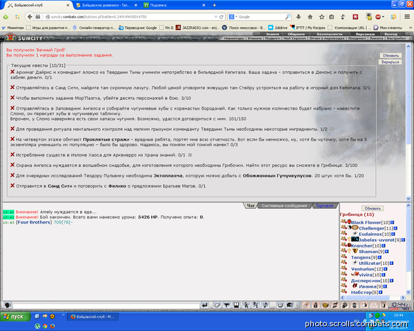The image size is (414, 331).
Task: Cancel the Эктоплазма quest via red X
Action: pyautogui.click(x=12, y=175)
